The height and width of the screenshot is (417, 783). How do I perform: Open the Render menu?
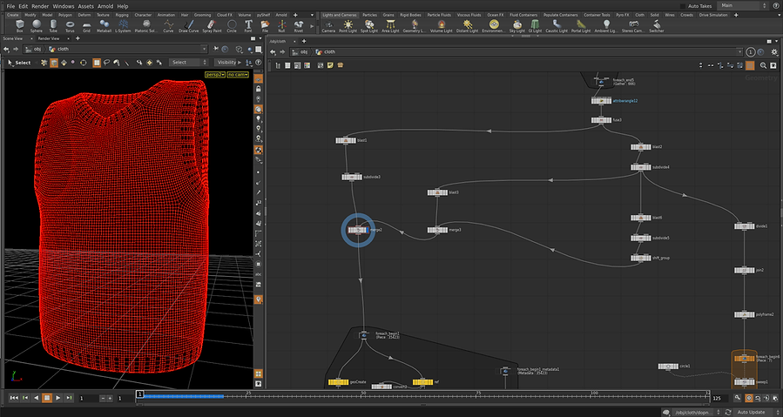(x=40, y=6)
